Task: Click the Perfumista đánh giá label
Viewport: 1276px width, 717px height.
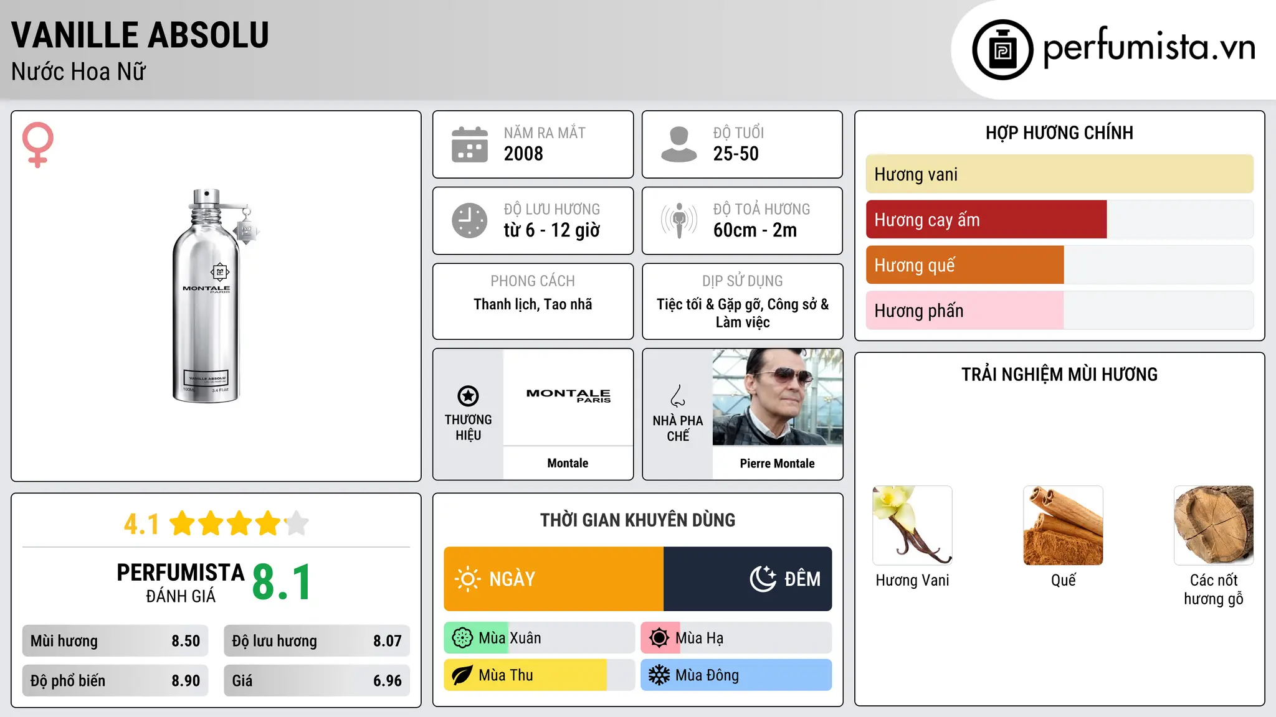Action: (x=181, y=583)
